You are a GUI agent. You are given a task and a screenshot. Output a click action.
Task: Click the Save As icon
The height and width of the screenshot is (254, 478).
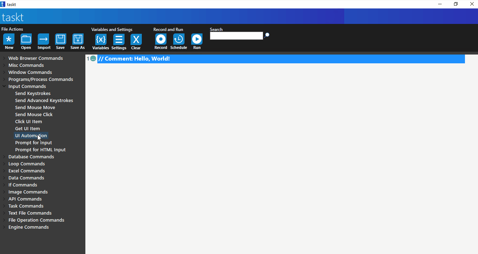coord(78,39)
